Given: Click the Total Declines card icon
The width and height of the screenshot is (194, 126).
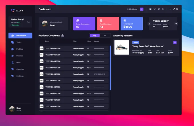Looking at the screenshot, I should click(x=101, y=21).
